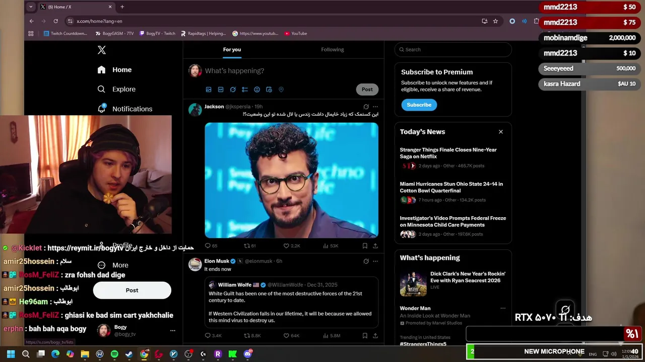Bookmark this page with the star icon
Screen dimensions: 645x362
coord(496,21)
